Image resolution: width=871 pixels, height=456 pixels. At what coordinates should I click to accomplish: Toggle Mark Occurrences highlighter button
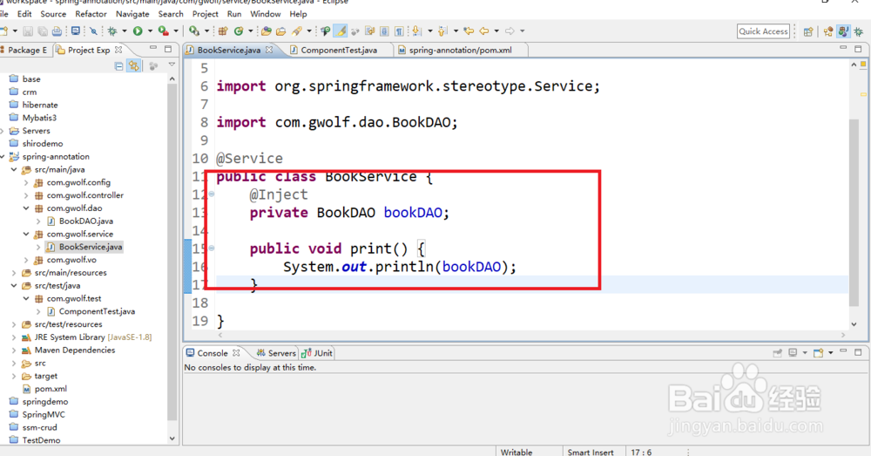point(340,31)
